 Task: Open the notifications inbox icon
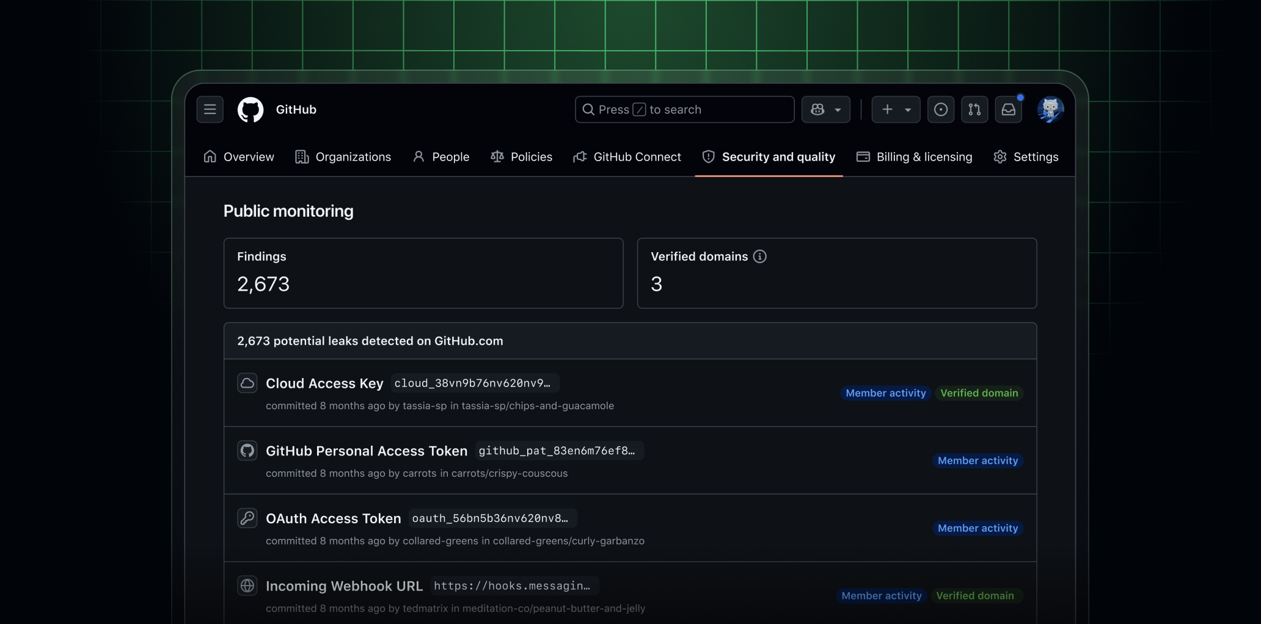click(x=1009, y=109)
